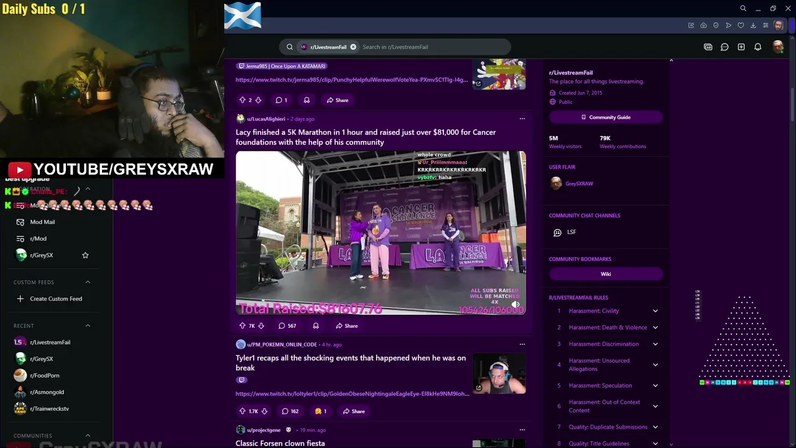Viewport: 796px width, 448px height.
Task: Click Create Custom Feed
Action: pos(56,299)
